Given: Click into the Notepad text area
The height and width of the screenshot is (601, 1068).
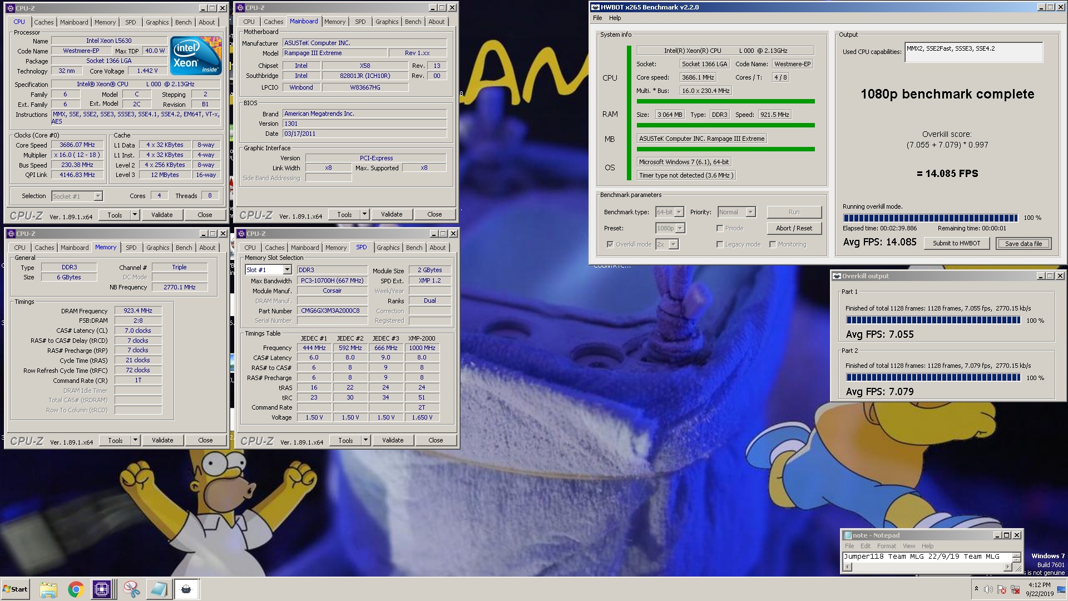Looking at the screenshot, I should coord(927,556).
